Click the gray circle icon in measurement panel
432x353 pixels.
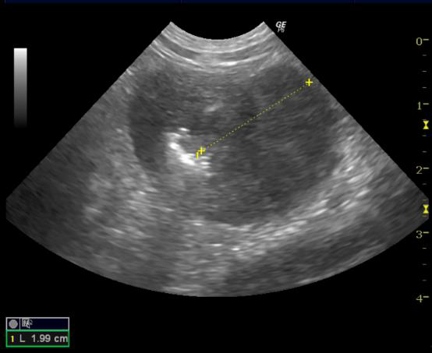(x=13, y=324)
